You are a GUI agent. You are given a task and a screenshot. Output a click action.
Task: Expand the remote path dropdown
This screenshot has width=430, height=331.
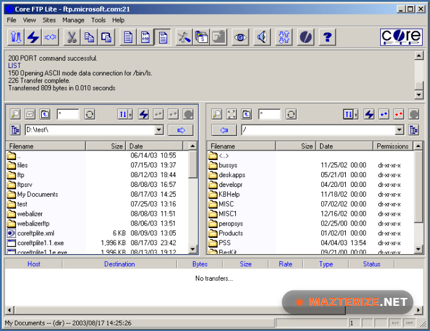pyautogui.click(x=399, y=130)
